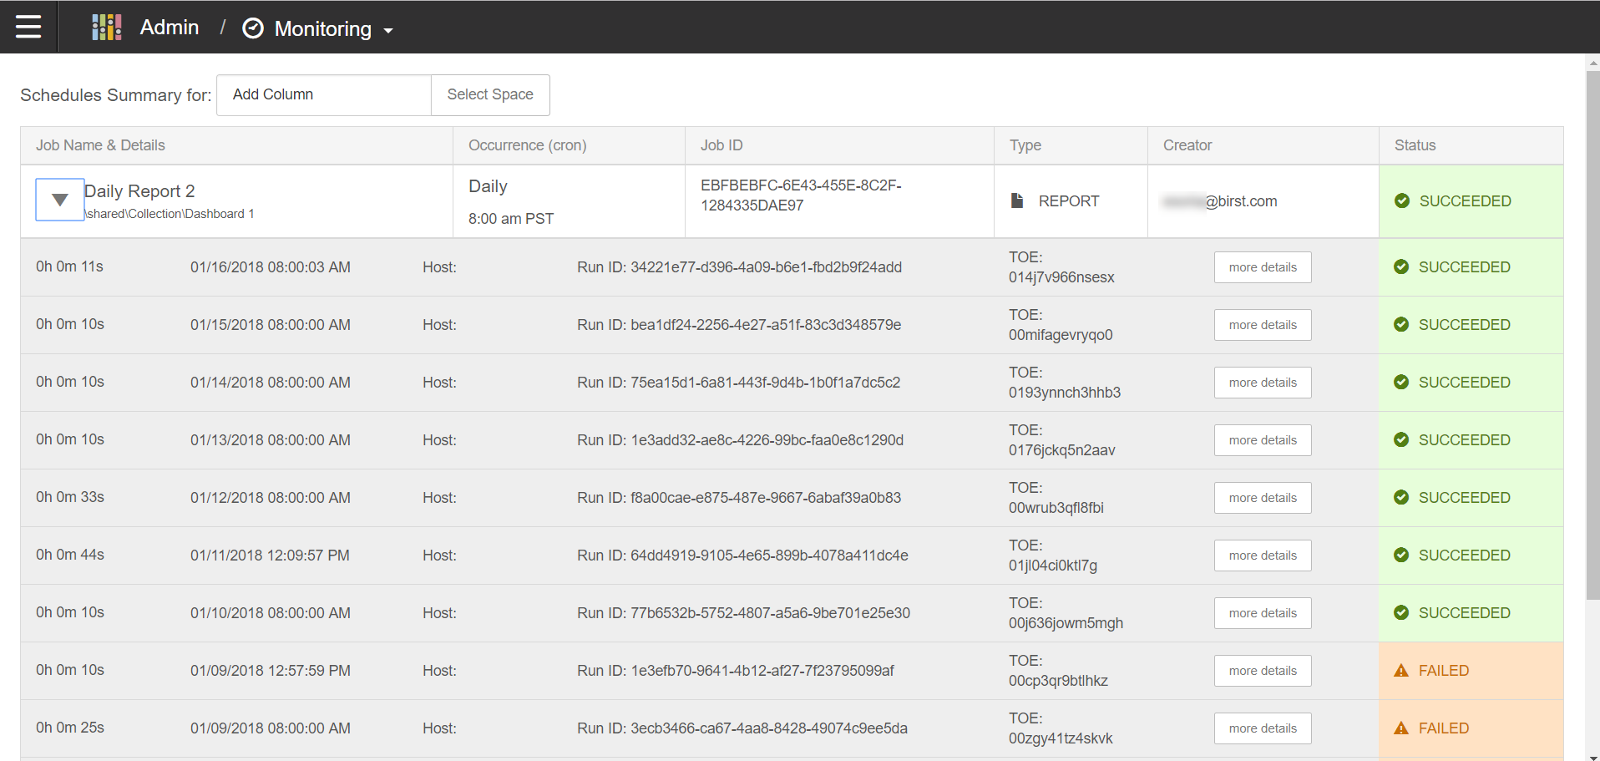The image size is (1600, 761).
Task: Click success check icon for 01/16/2018 run
Action: 1401,267
